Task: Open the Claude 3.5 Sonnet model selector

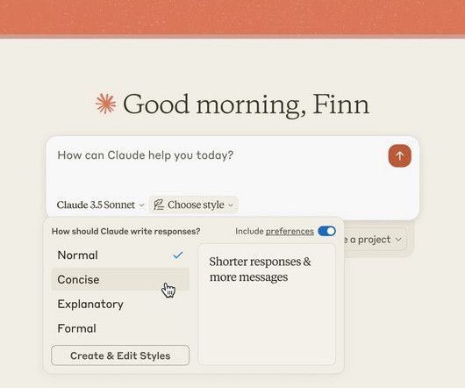Action: (100, 205)
